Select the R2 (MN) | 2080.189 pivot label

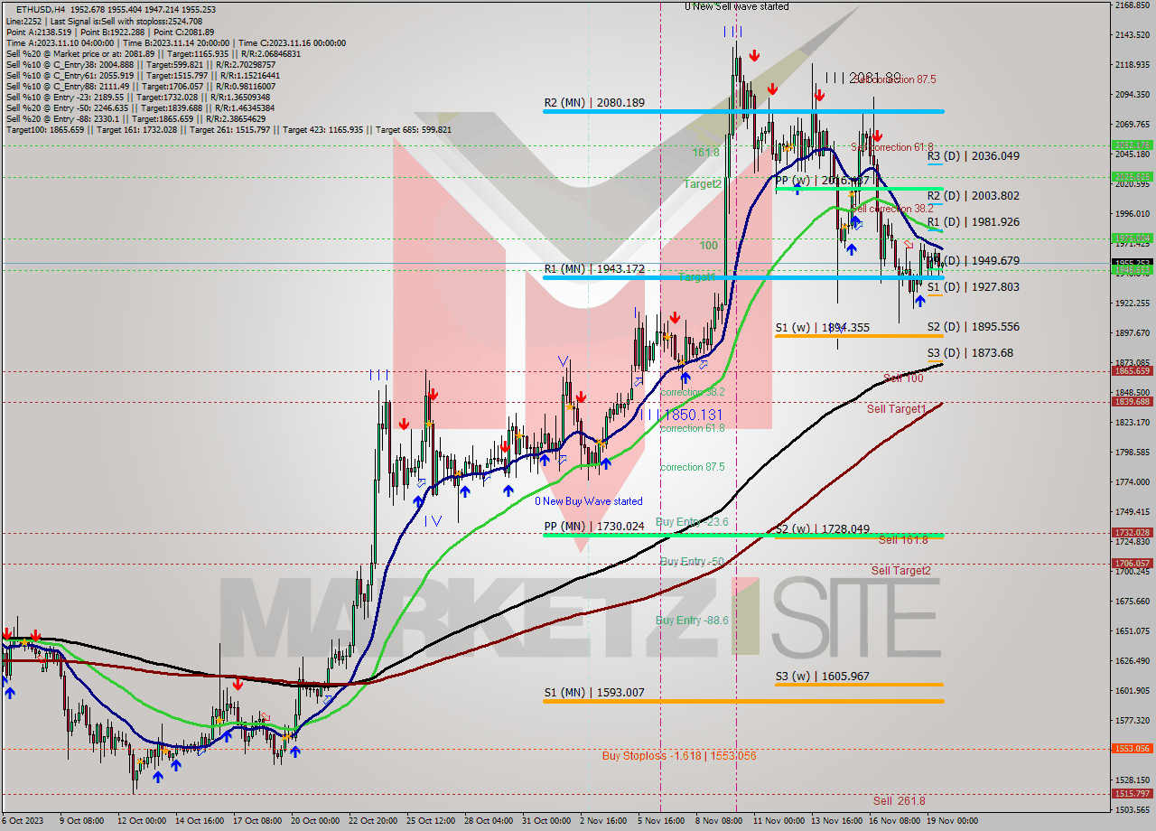coord(594,103)
